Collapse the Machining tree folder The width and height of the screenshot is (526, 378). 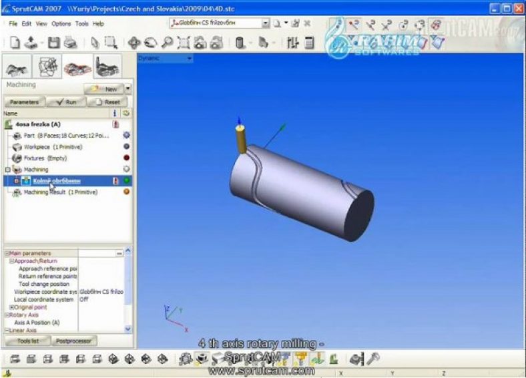8,170
